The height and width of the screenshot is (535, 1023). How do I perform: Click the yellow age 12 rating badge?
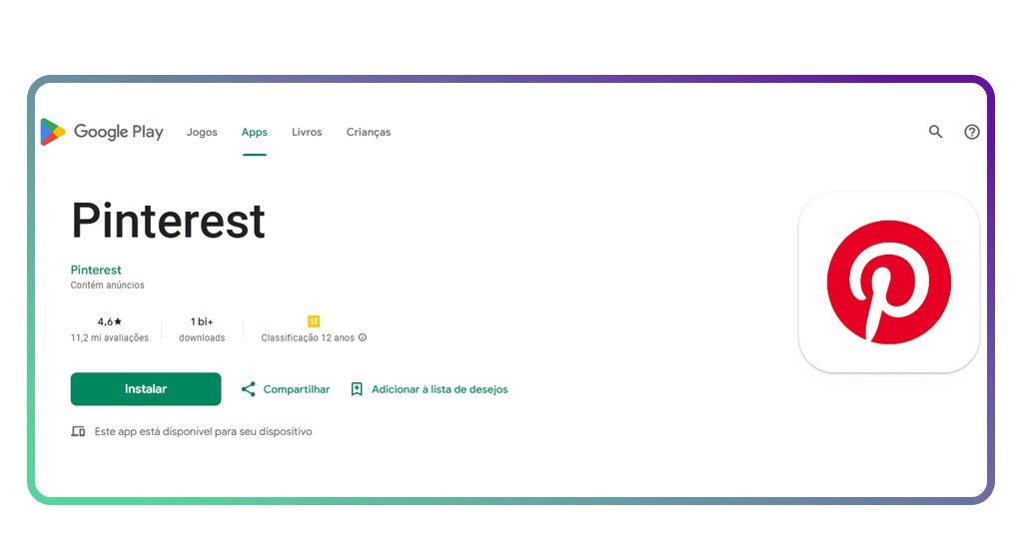tap(314, 321)
